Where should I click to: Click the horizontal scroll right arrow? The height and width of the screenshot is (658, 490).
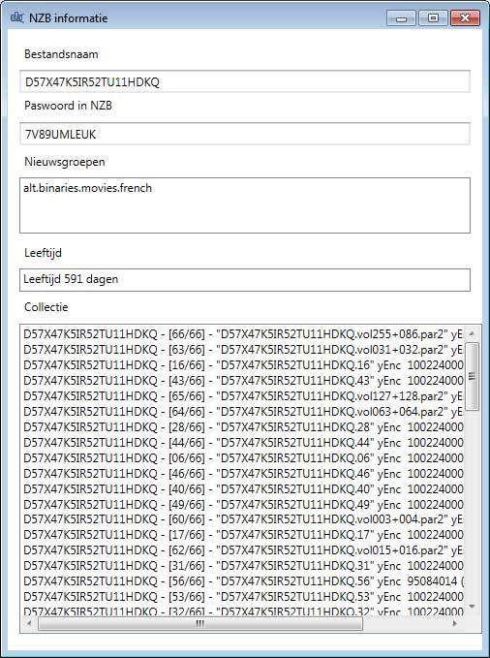(x=455, y=623)
